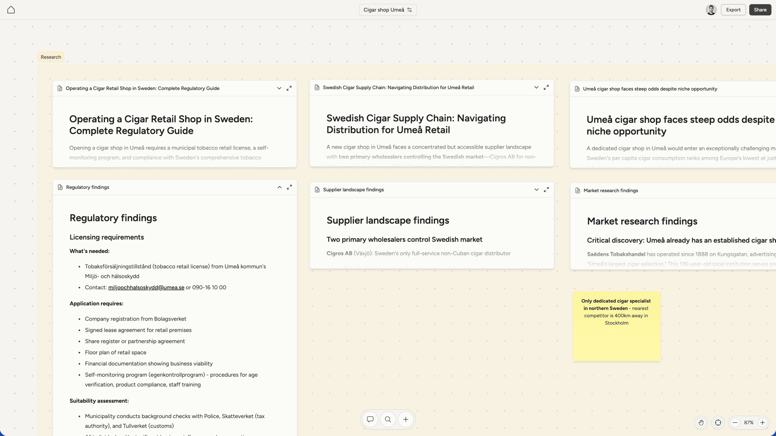Zoom in using the plus control at bottom-right

[x=763, y=423]
